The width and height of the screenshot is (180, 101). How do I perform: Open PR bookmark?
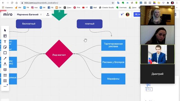tap(26, 8)
